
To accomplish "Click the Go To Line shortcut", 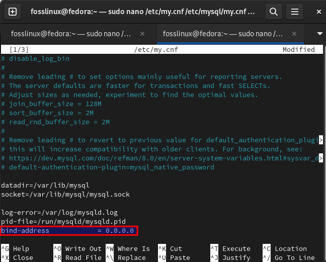I will 289,258.
